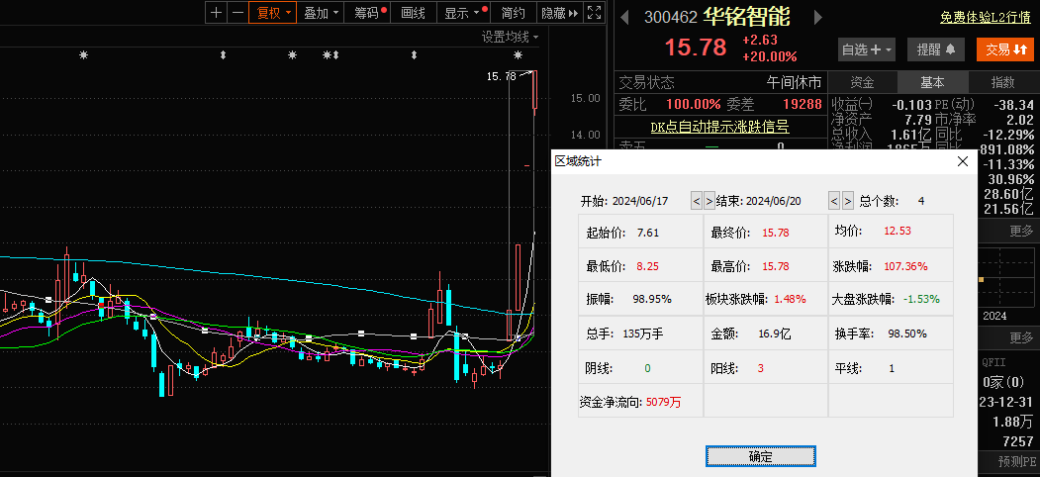This screenshot has width=1040, height=477.
Task: Click the 总个数 4 value
Action: [x=921, y=201]
